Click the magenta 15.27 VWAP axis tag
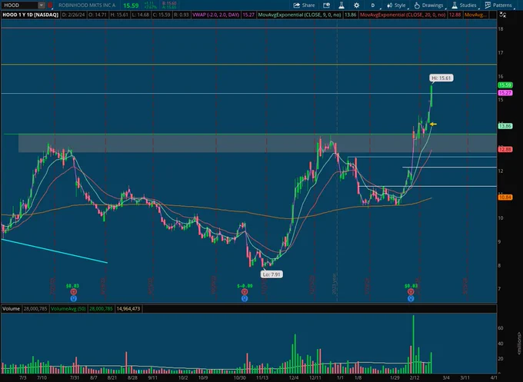This screenshot has height=382, width=523. [505, 93]
